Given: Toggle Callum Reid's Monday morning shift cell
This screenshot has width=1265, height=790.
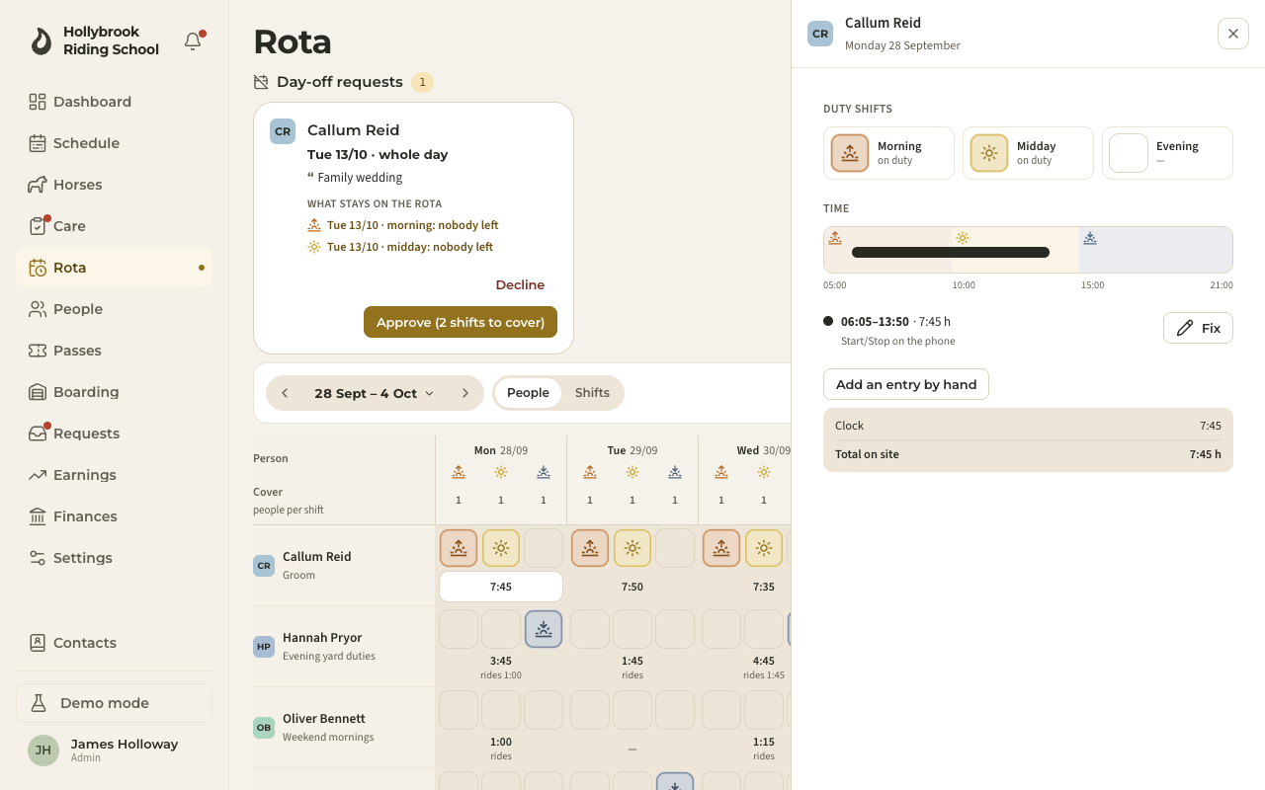Looking at the screenshot, I should [x=459, y=548].
